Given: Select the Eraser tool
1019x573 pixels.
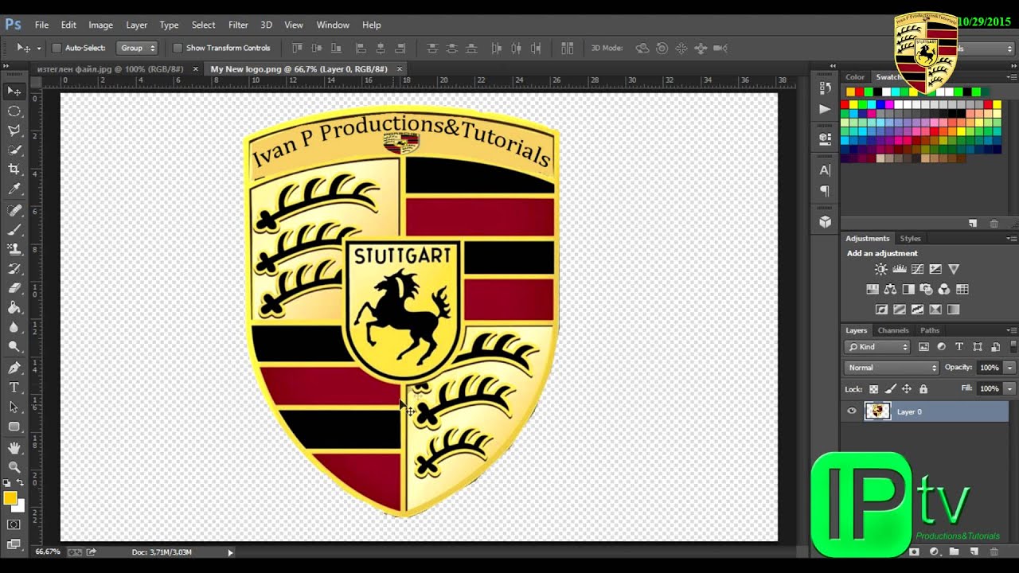Looking at the screenshot, I should [14, 288].
